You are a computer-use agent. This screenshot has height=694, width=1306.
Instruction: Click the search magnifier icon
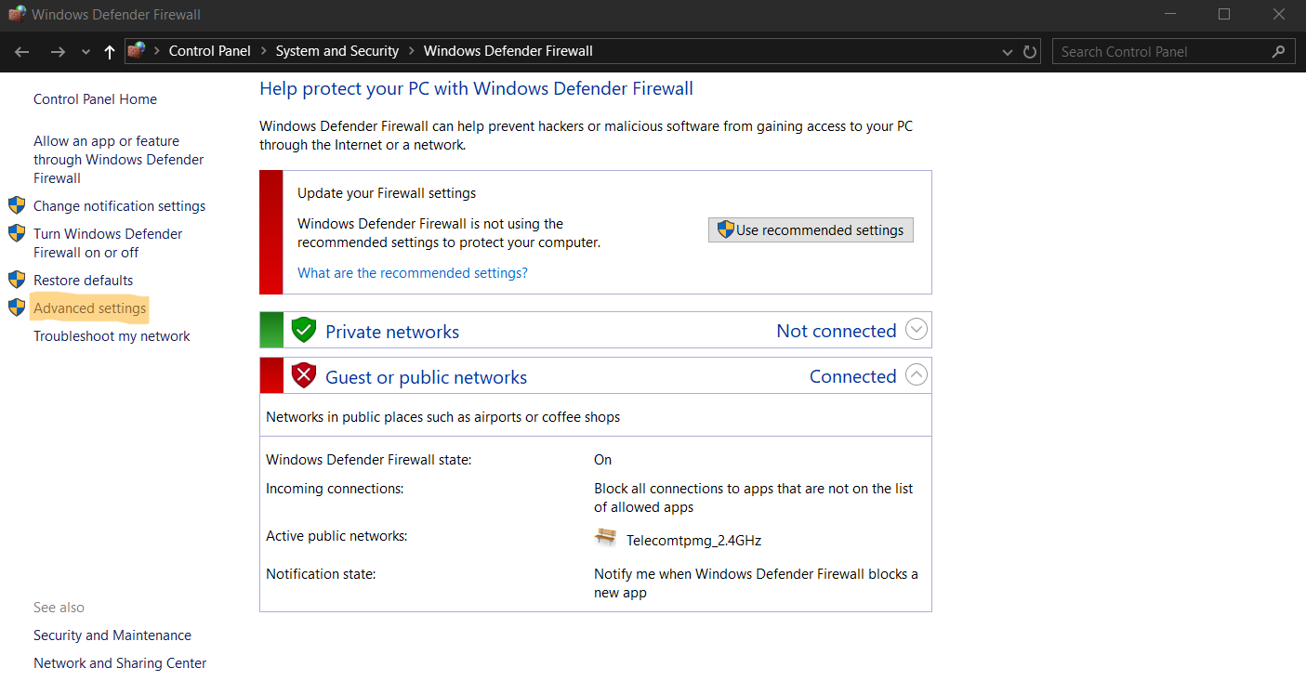[1280, 51]
